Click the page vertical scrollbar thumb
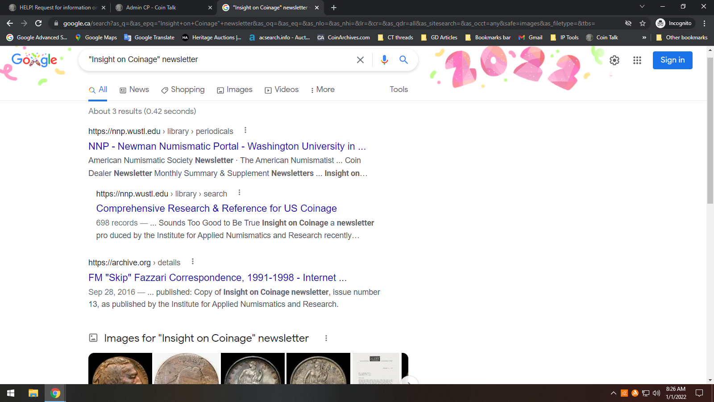The image size is (714, 402). click(710, 130)
